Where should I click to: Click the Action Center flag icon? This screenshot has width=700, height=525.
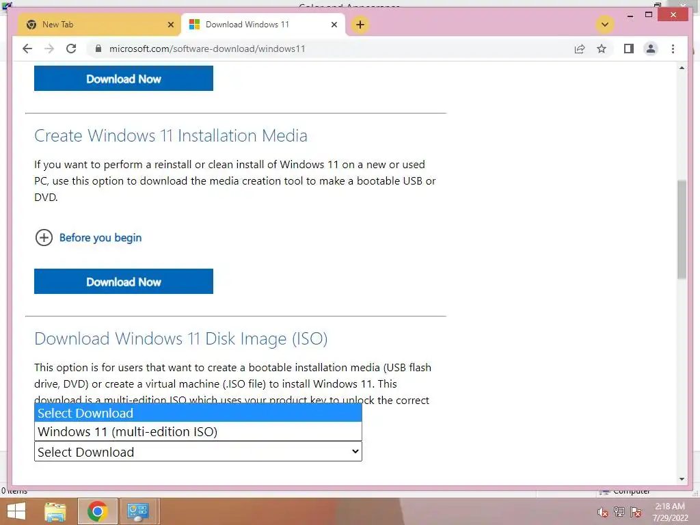636,512
